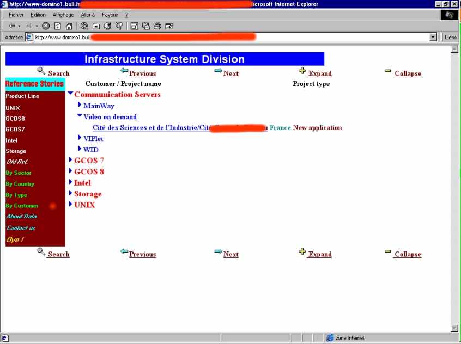461x344 pixels.
Task: Select GCOS8 in the left sidebar
Action: click(15, 119)
